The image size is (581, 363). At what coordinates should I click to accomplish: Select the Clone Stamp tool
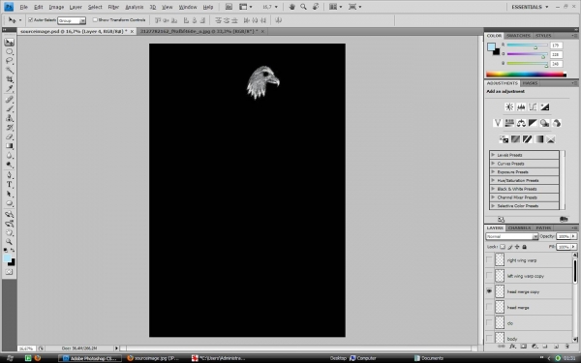10,118
